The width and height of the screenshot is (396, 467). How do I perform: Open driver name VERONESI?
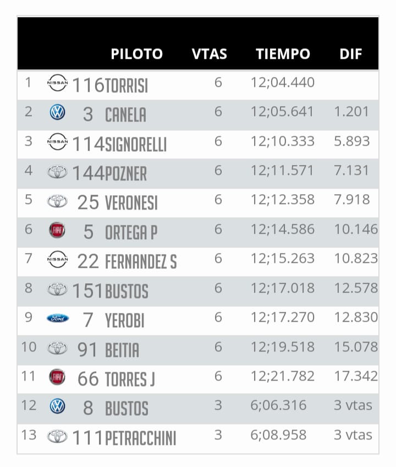point(131,203)
